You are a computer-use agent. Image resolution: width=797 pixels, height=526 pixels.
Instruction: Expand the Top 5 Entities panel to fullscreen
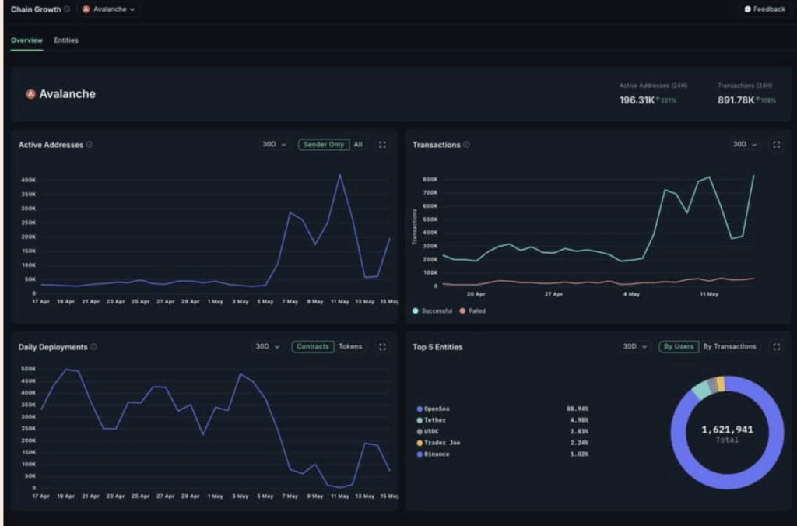click(x=776, y=346)
